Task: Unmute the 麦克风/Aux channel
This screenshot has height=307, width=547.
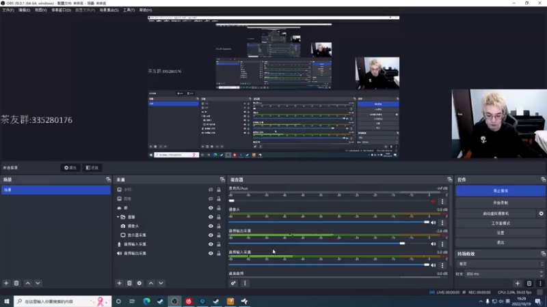Action: [x=433, y=201]
